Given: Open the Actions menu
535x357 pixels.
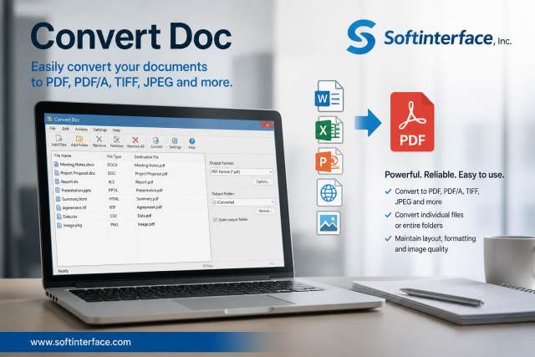Looking at the screenshot, I should 81,129.
